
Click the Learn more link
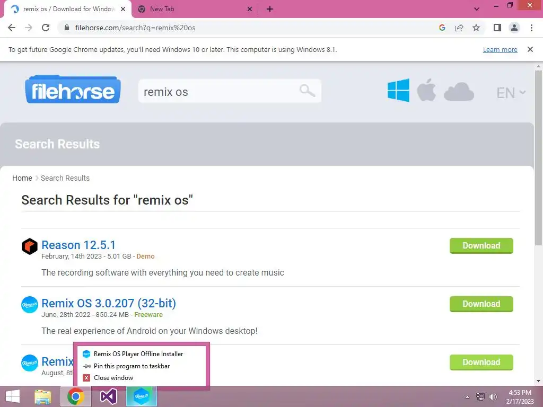tap(500, 49)
